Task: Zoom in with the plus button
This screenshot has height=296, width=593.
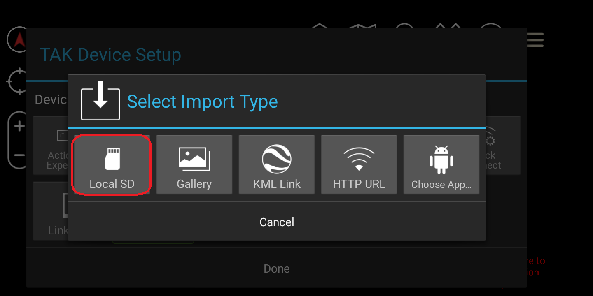Action: 19,126
